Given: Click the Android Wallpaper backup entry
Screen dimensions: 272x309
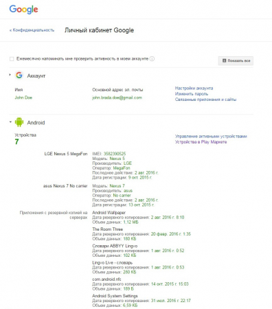Looking at the screenshot, I should [x=109, y=213].
